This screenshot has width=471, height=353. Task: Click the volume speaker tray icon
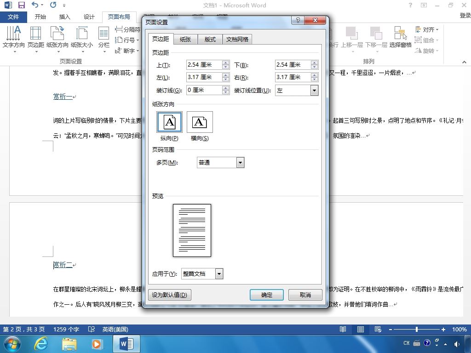coord(457,344)
